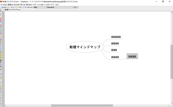Click the trash remove all icons button
The image size is (173, 107).
[x=1, y=11]
